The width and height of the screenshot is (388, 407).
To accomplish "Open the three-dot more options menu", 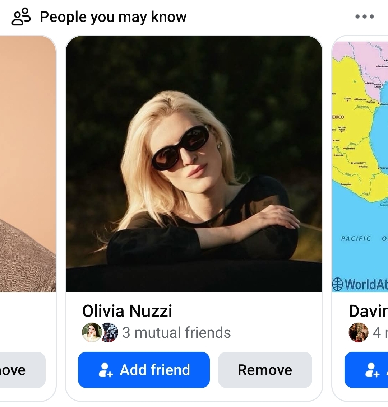I will (x=364, y=17).
